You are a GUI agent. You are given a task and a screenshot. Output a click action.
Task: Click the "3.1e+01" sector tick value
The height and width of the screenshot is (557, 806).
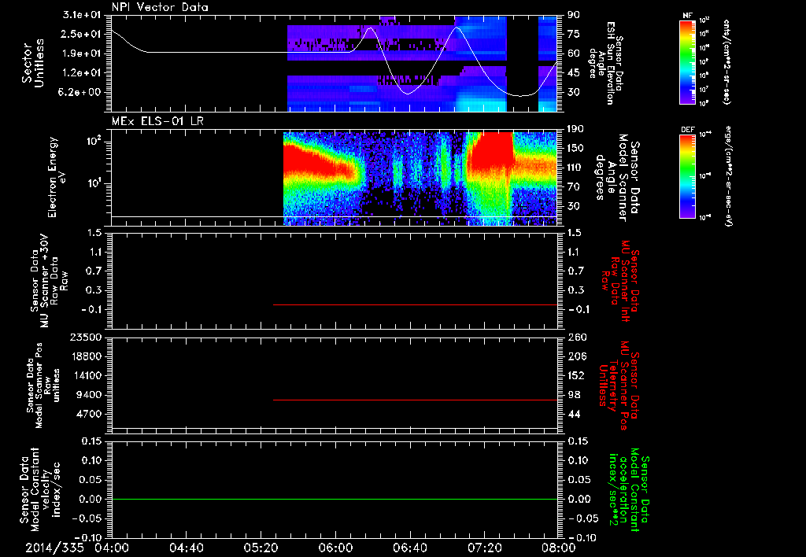point(81,15)
